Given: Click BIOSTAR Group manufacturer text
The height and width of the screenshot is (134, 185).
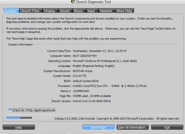Looking at the screenshot, I should [x=82, y=71].
